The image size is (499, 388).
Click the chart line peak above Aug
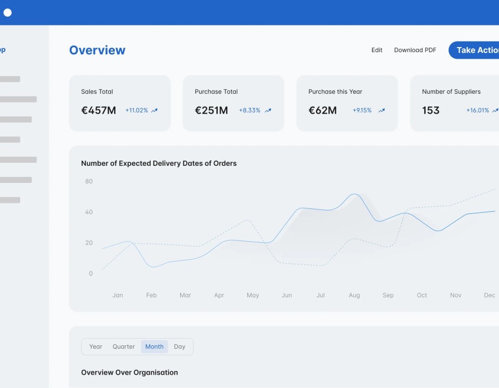[355, 195]
